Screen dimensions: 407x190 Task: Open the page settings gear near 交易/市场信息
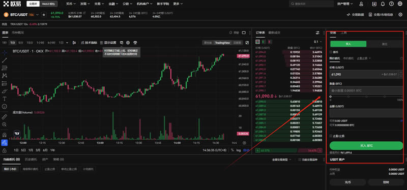point(400,15)
